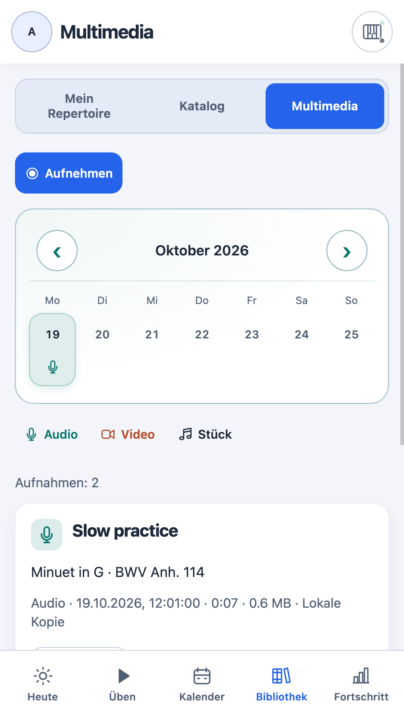Tap microphone icon beside Slow practice

[47, 534]
